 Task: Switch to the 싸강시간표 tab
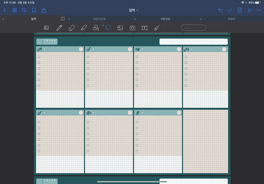tap(99, 19)
